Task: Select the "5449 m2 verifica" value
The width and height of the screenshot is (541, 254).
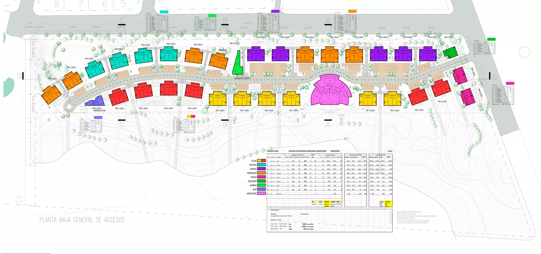Action: tap(308, 224)
